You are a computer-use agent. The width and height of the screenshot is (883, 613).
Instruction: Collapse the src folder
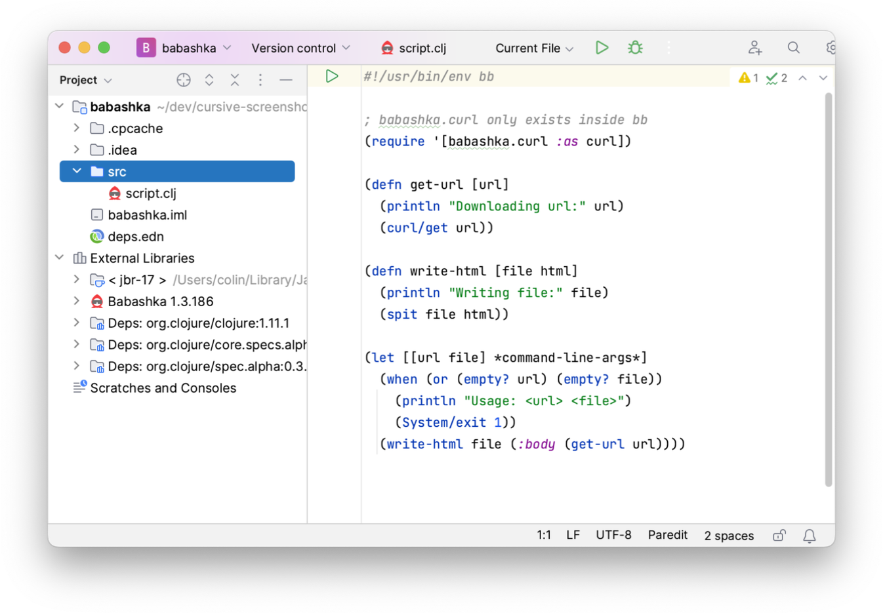[77, 171]
